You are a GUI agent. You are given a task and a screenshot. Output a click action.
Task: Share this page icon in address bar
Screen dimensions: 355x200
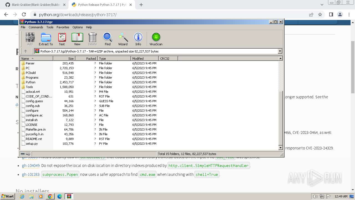[x=311, y=14]
